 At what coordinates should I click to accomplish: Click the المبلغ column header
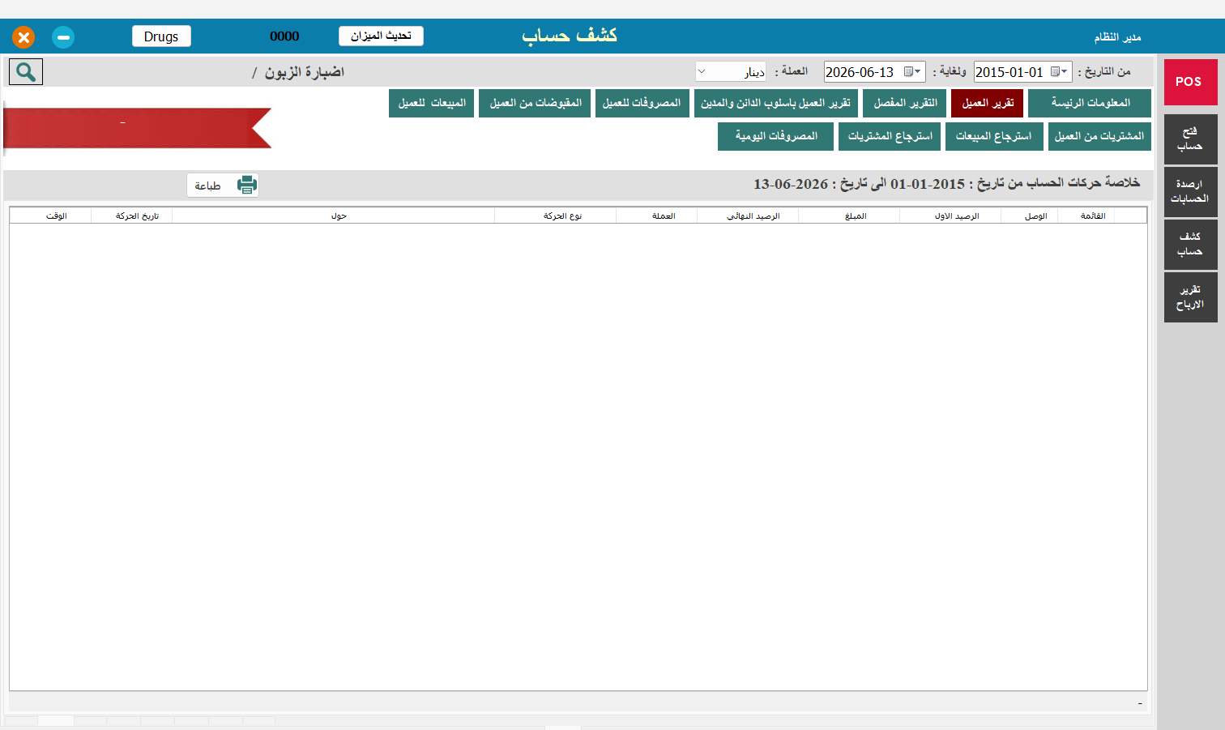coord(849,216)
